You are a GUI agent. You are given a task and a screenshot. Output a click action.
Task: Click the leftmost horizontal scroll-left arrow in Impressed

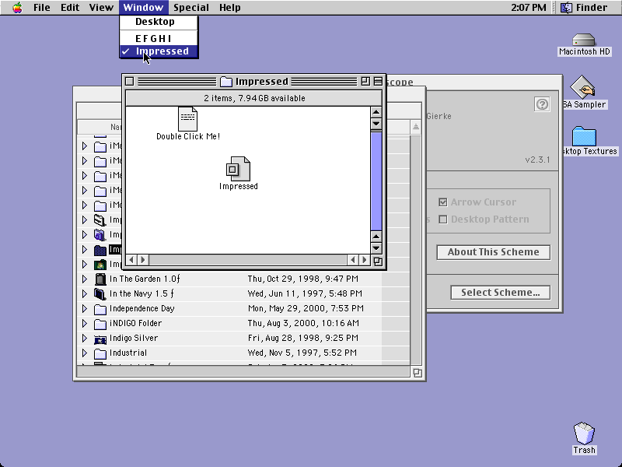click(131, 260)
